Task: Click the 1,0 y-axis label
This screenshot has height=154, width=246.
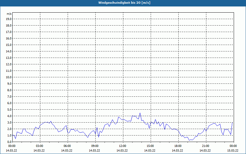Action: tap(10, 135)
